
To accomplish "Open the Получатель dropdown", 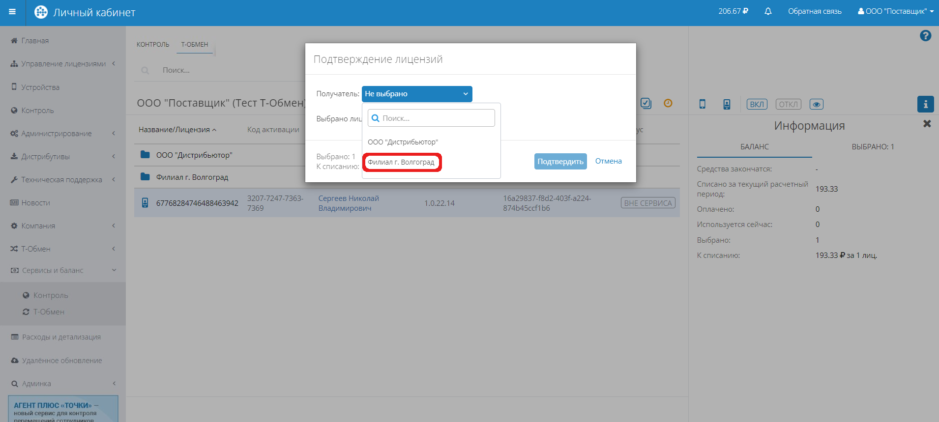I will (x=416, y=94).
